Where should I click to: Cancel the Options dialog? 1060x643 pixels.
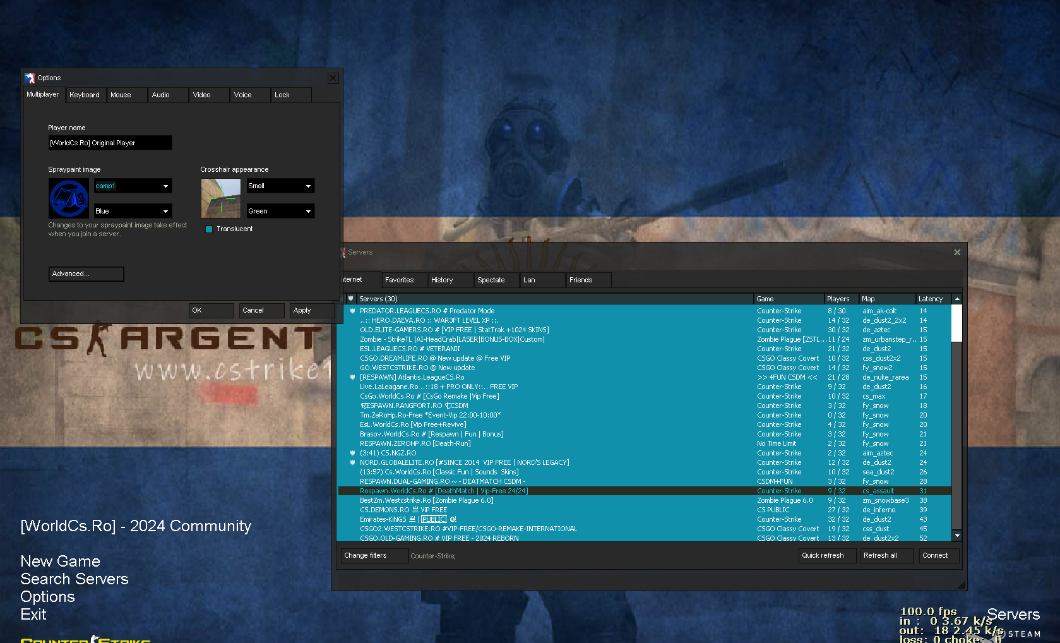point(261,310)
